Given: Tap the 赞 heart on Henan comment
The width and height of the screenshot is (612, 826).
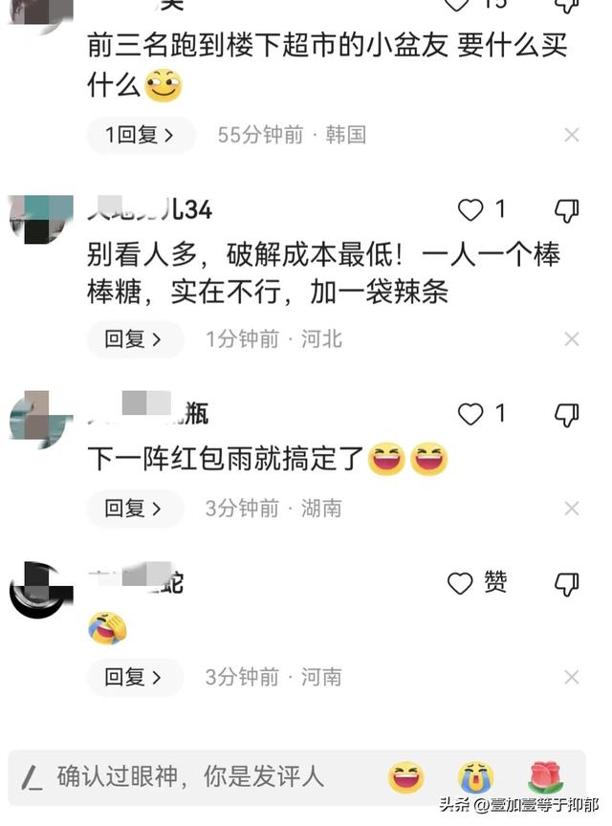Looking at the screenshot, I should (460, 583).
